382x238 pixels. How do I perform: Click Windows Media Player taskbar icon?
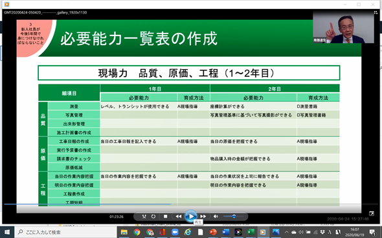pos(263,232)
